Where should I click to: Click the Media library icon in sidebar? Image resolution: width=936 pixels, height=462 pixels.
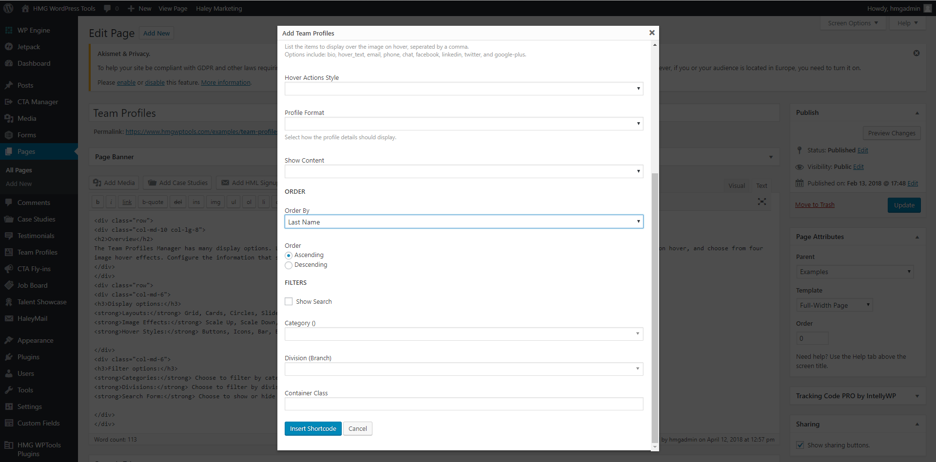pos(9,118)
